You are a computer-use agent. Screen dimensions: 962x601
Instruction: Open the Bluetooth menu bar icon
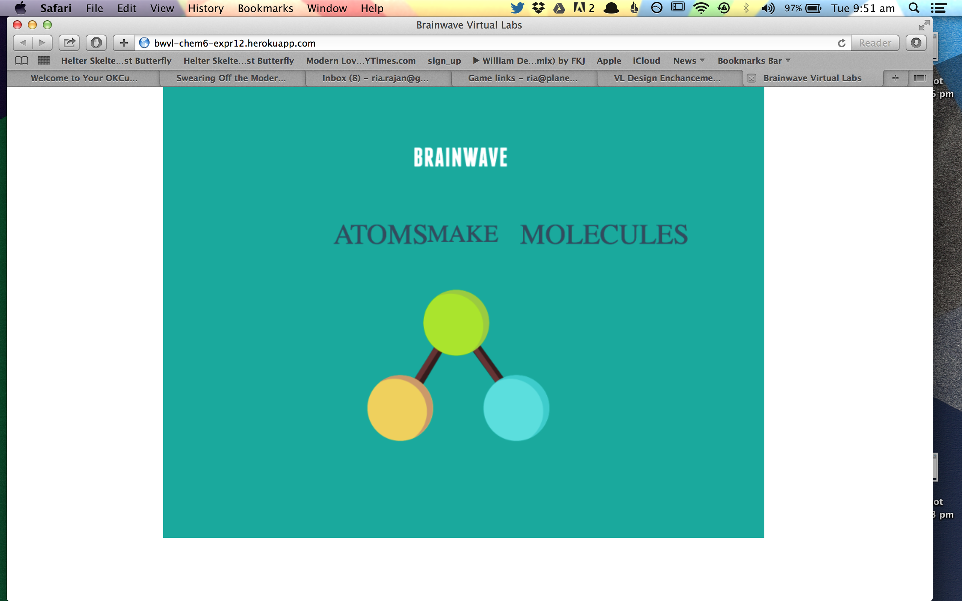pos(746,8)
